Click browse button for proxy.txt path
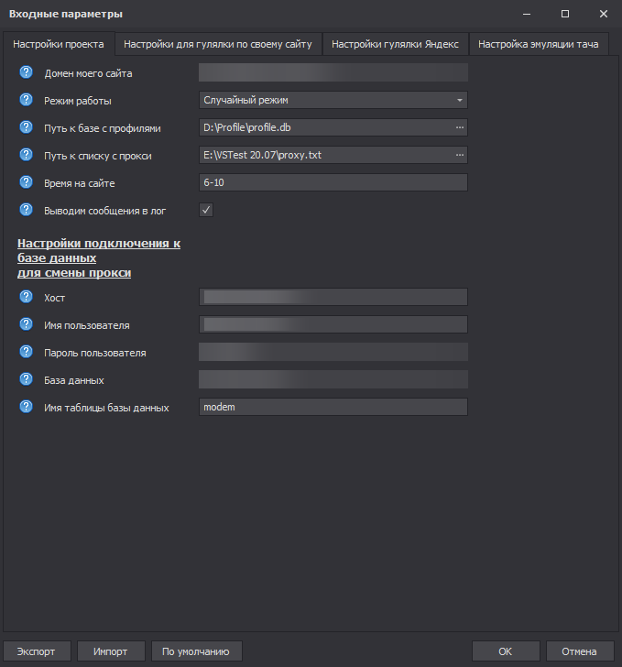 click(459, 155)
